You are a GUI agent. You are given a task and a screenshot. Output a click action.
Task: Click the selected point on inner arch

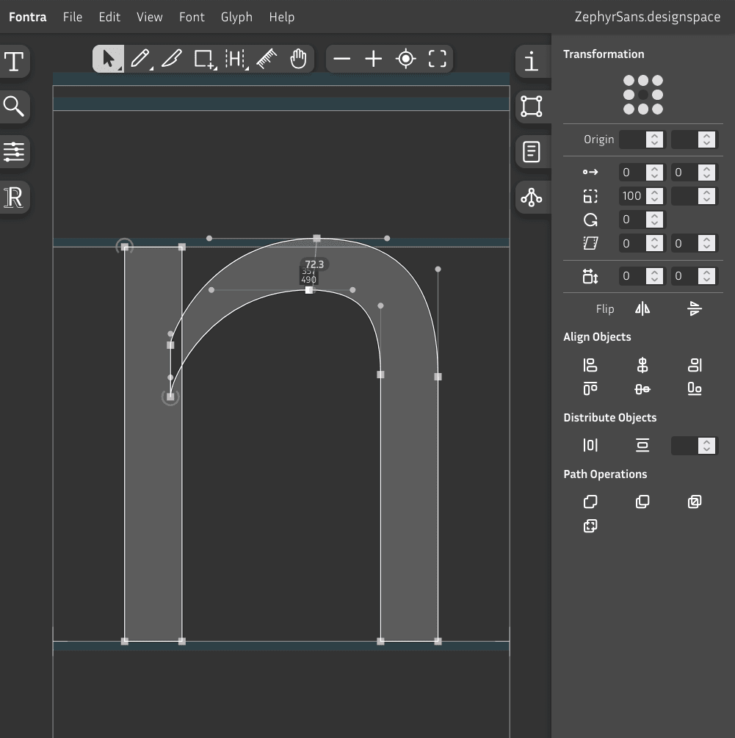tap(309, 290)
